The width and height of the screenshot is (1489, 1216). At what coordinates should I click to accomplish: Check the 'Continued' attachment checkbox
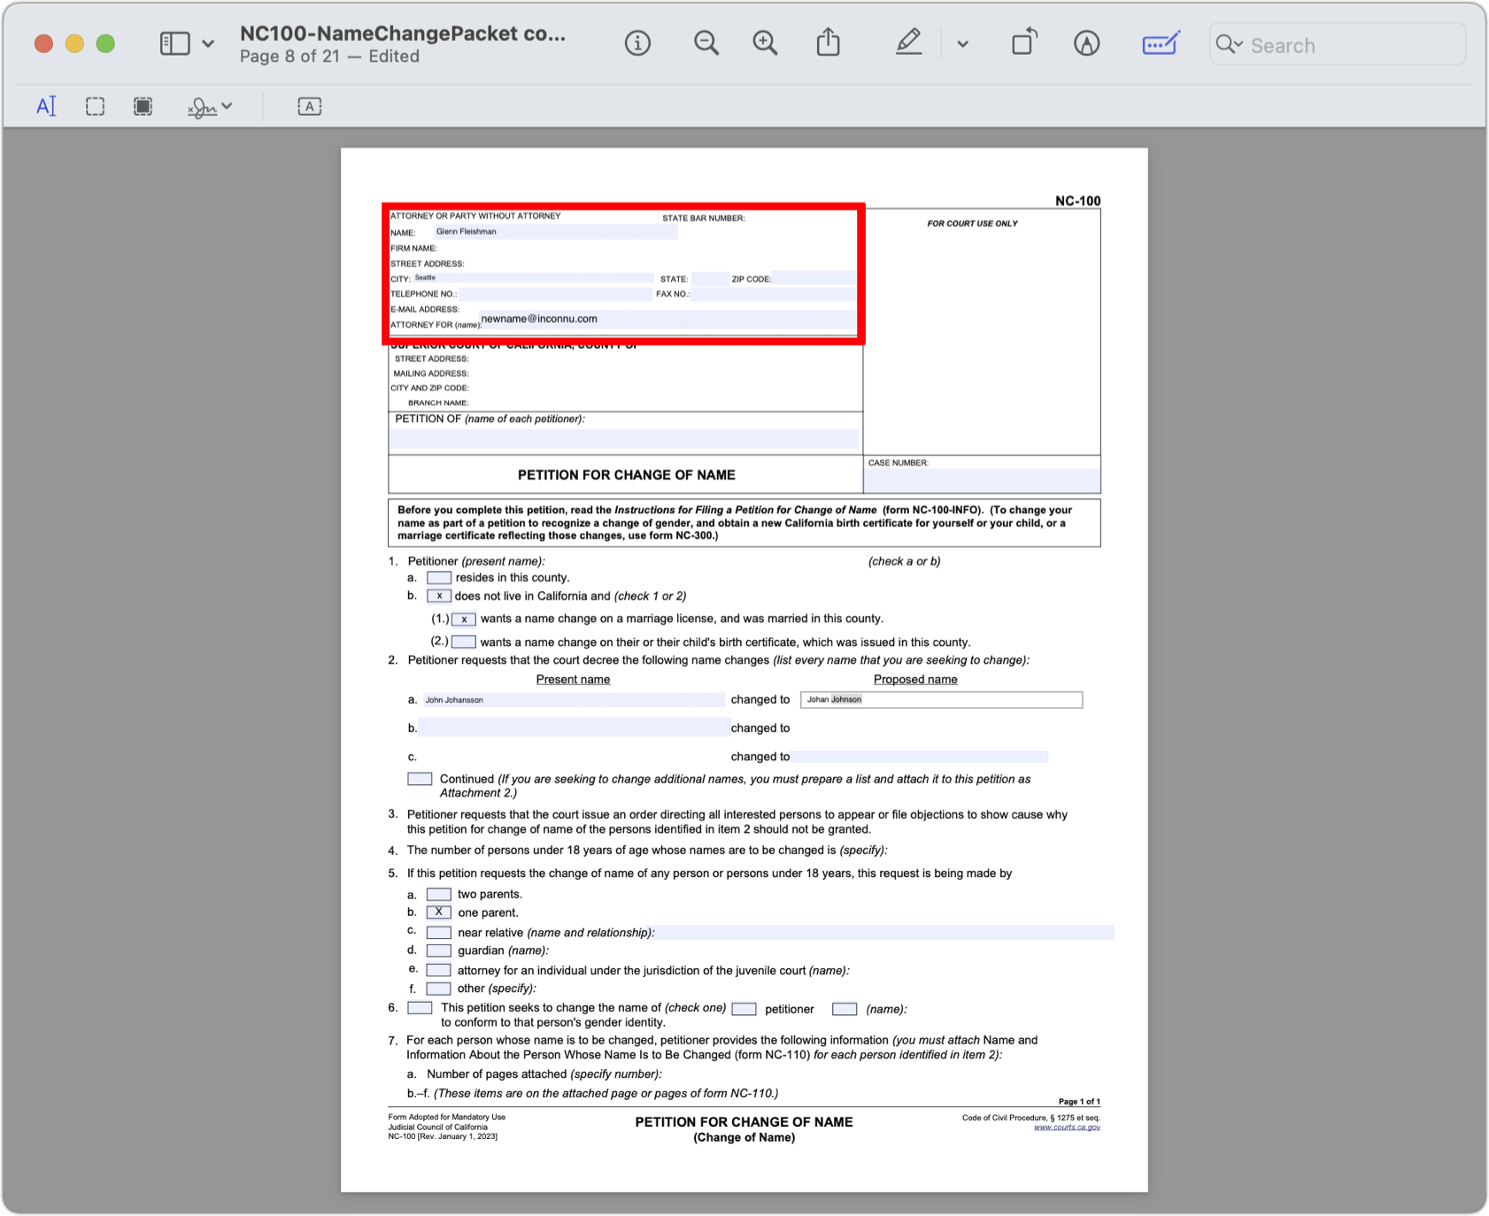[x=420, y=778]
